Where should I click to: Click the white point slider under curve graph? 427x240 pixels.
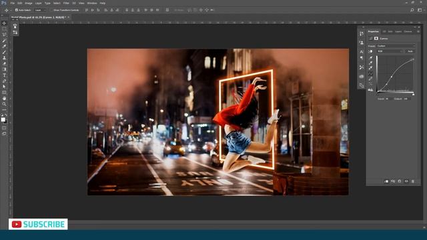coord(414,94)
